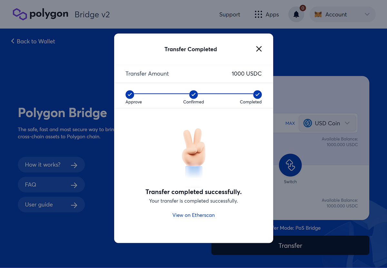Go Back to Wallet
The height and width of the screenshot is (268, 387).
pyautogui.click(x=33, y=41)
